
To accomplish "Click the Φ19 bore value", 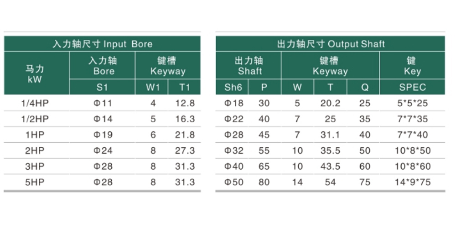I will [x=103, y=135].
